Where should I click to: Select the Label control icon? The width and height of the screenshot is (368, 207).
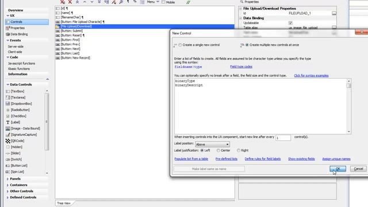pos(7,122)
